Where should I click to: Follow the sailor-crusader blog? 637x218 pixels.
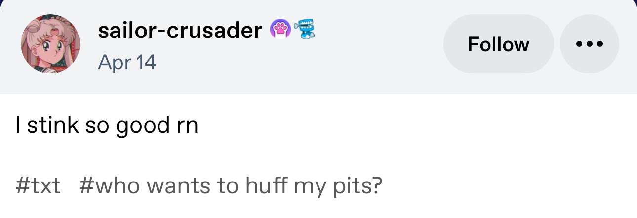pyautogui.click(x=498, y=44)
